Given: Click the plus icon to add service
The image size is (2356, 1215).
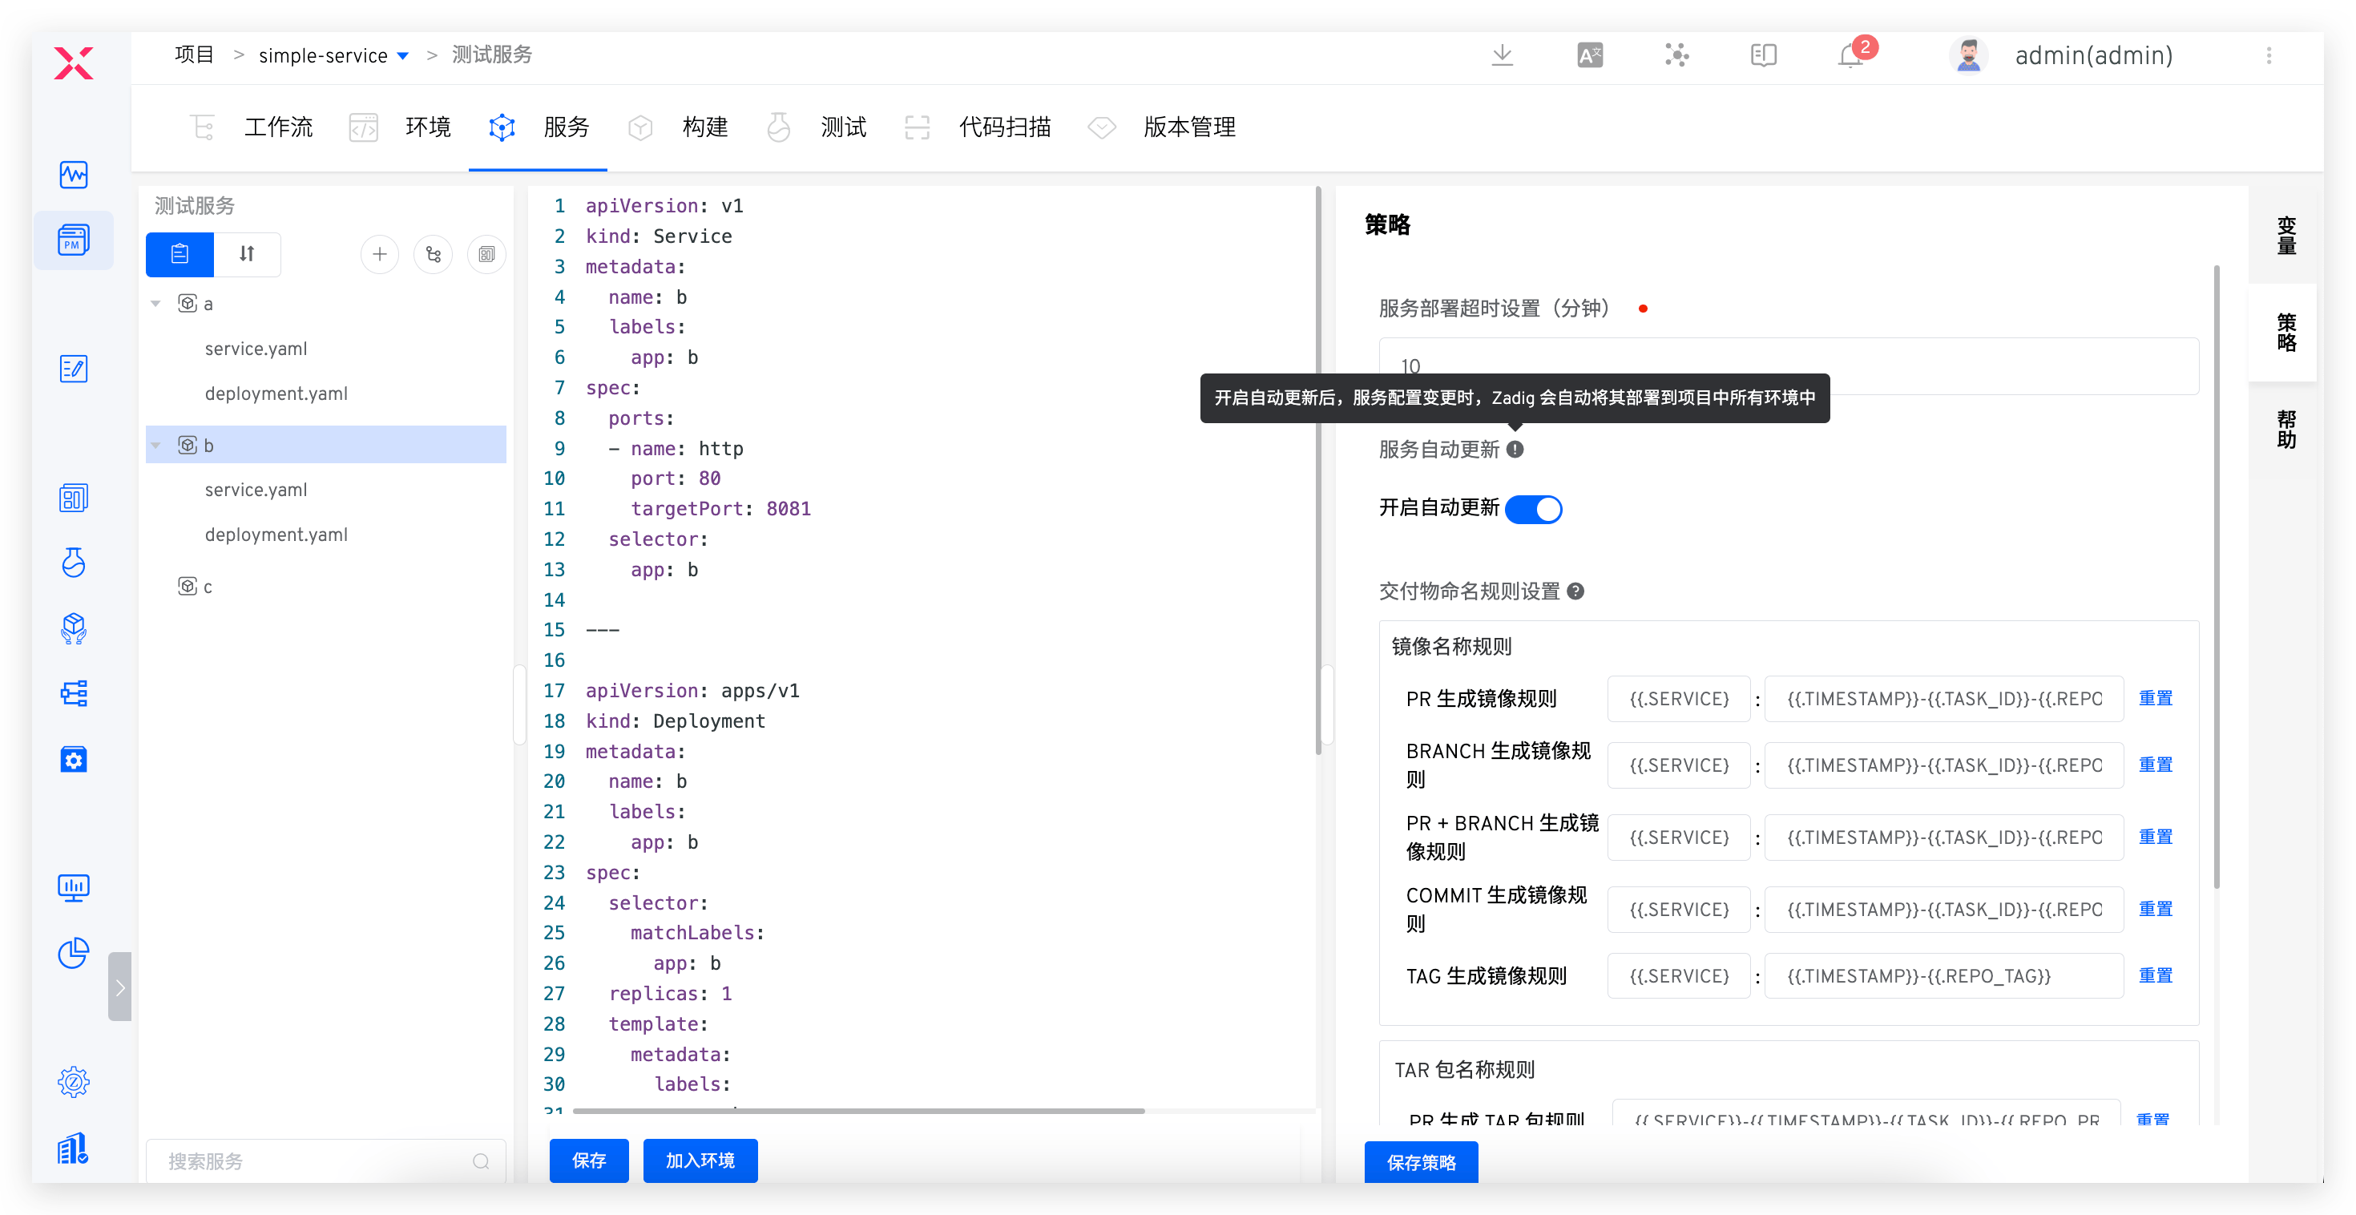Looking at the screenshot, I should pyautogui.click(x=380, y=253).
